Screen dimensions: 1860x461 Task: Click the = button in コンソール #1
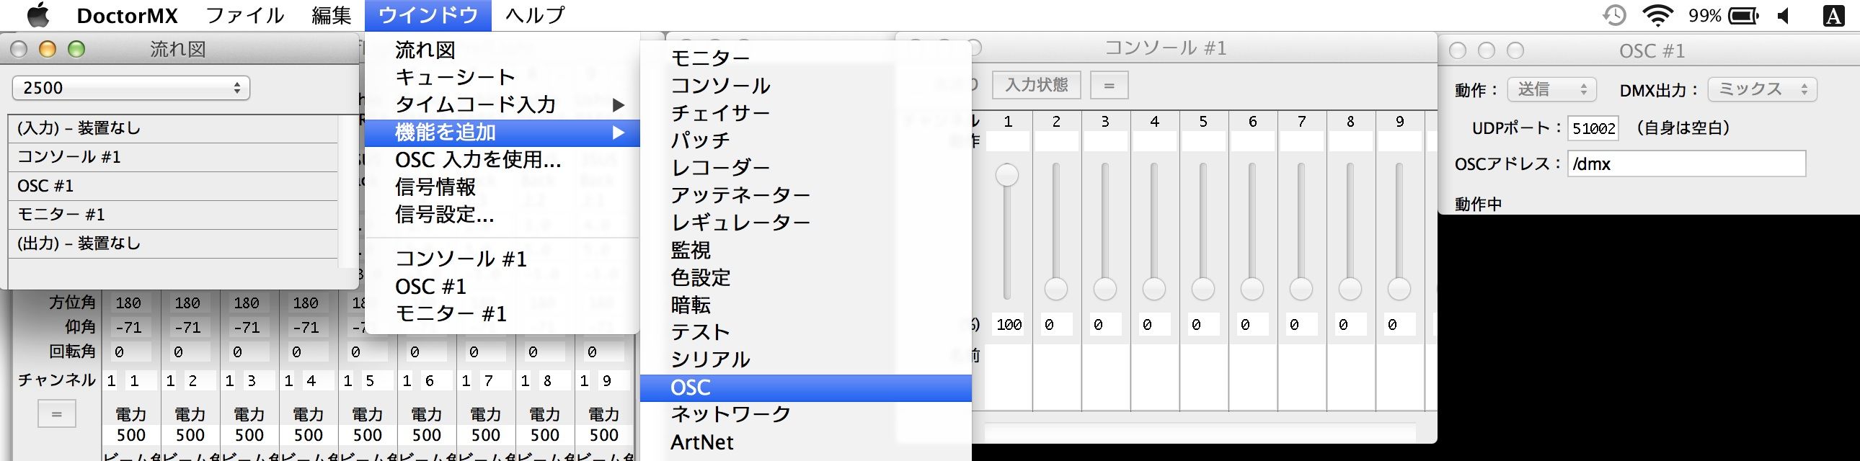click(1109, 85)
